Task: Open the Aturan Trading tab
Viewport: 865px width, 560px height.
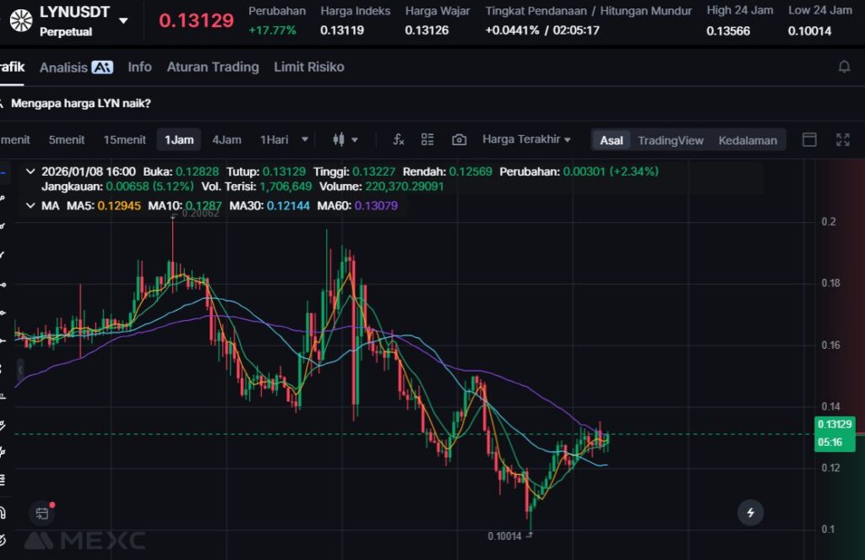Action: pos(213,67)
